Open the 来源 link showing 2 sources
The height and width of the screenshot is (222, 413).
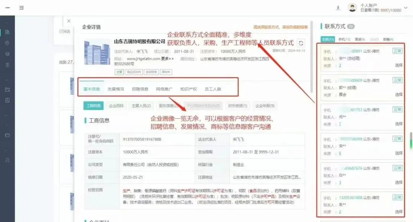point(340,65)
